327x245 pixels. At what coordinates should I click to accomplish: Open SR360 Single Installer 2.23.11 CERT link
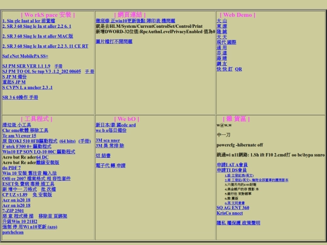(45, 46)
